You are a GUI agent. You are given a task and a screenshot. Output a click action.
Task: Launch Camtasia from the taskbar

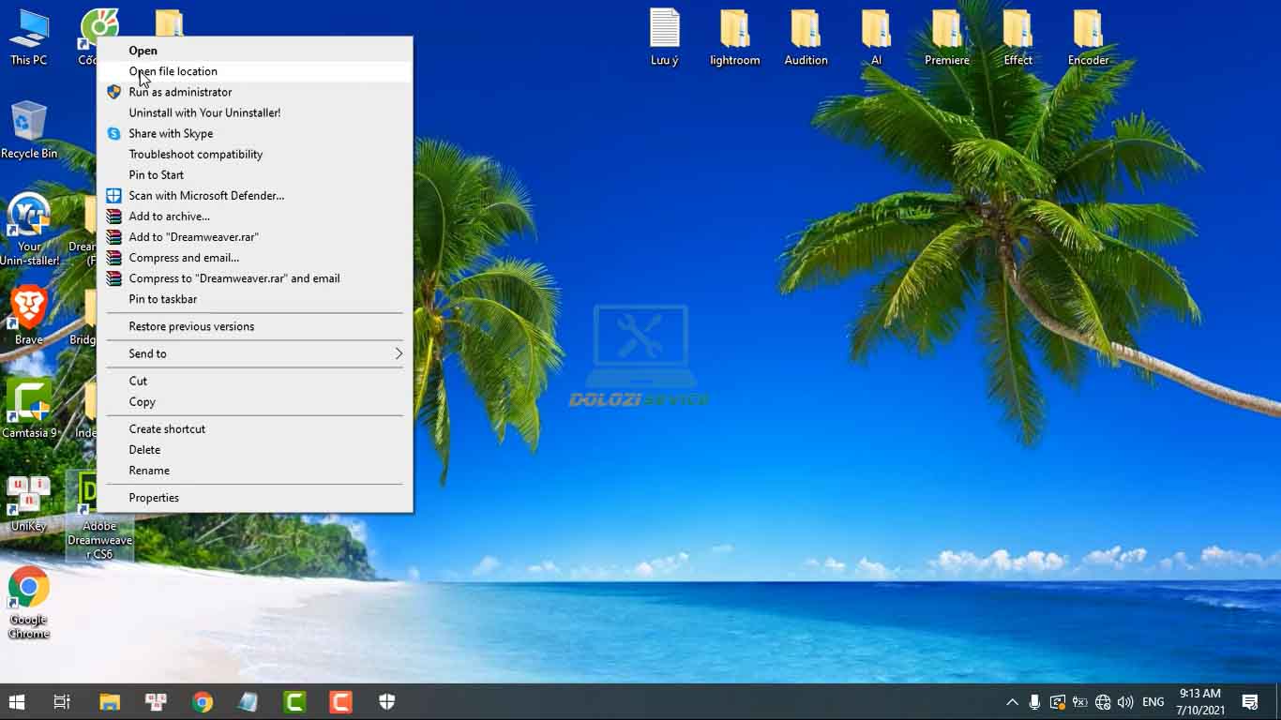(294, 701)
